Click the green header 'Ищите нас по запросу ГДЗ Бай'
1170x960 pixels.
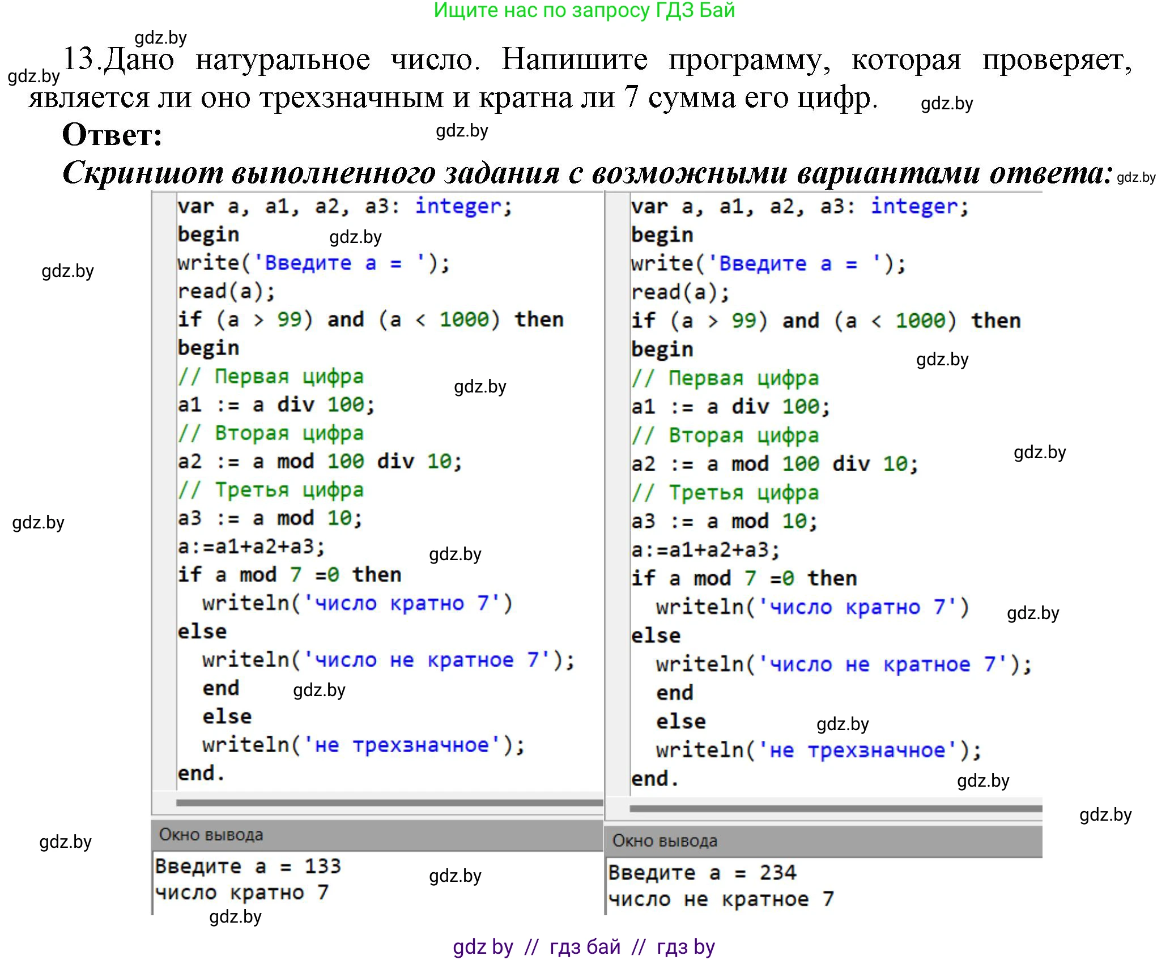pyautogui.click(x=584, y=11)
